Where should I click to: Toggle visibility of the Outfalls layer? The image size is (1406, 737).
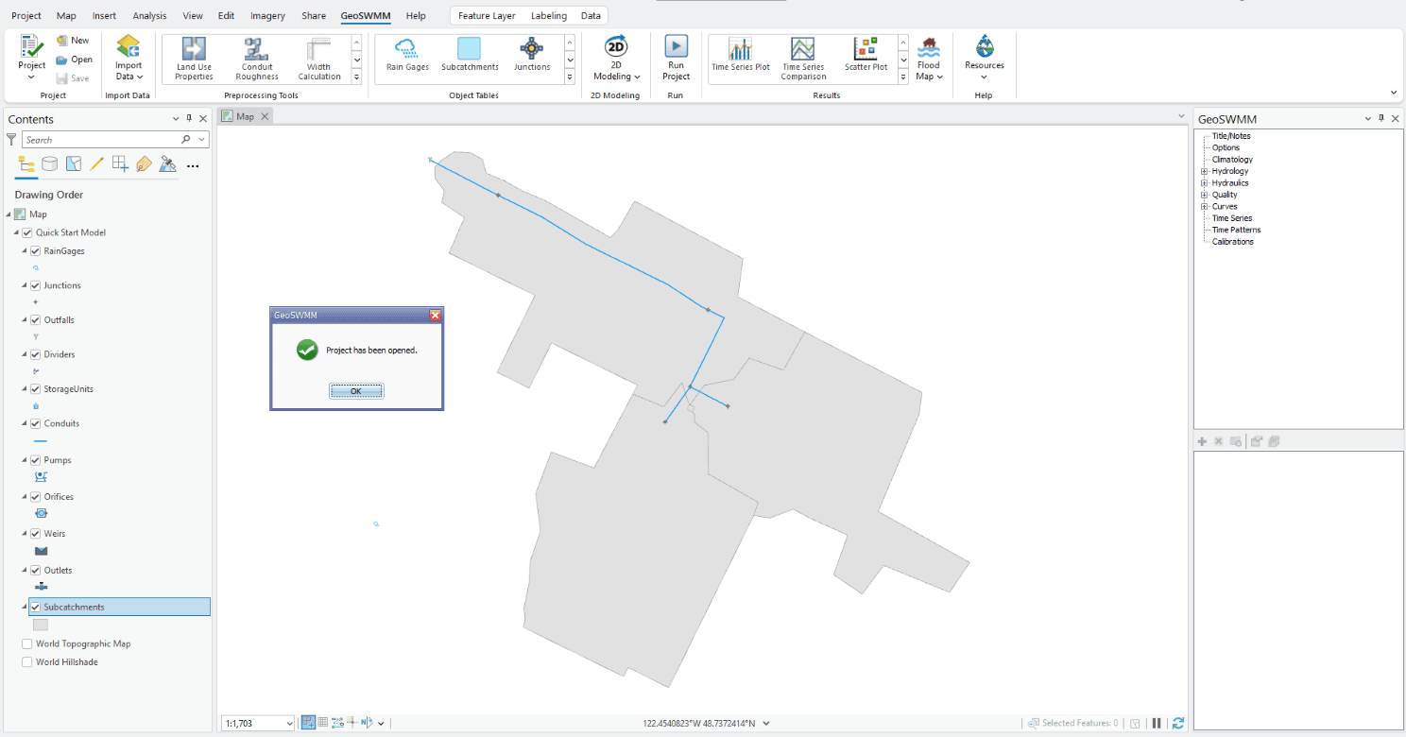pyautogui.click(x=35, y=319)
